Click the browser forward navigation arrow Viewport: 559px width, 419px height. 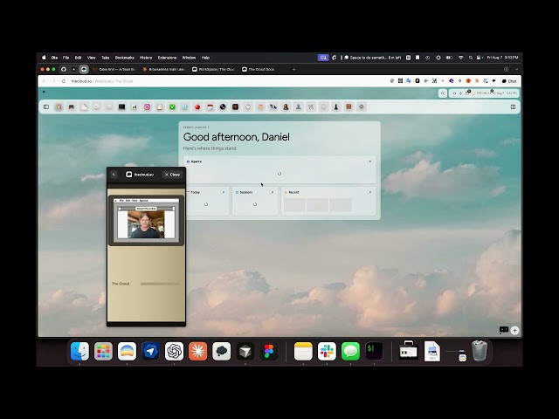tap(54, 81)
